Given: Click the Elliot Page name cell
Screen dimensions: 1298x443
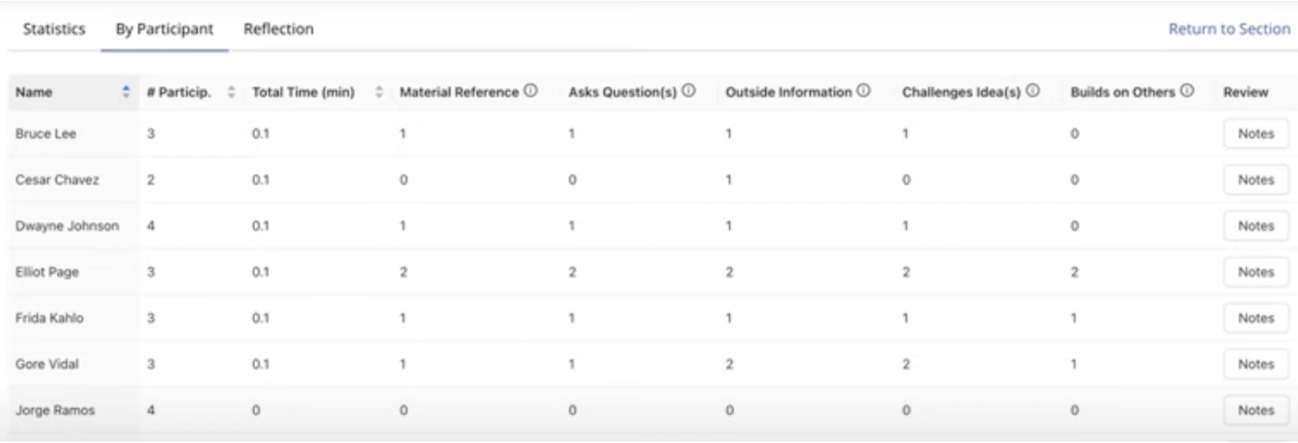Looking at the screenshot, I should [x=40, y=272].
